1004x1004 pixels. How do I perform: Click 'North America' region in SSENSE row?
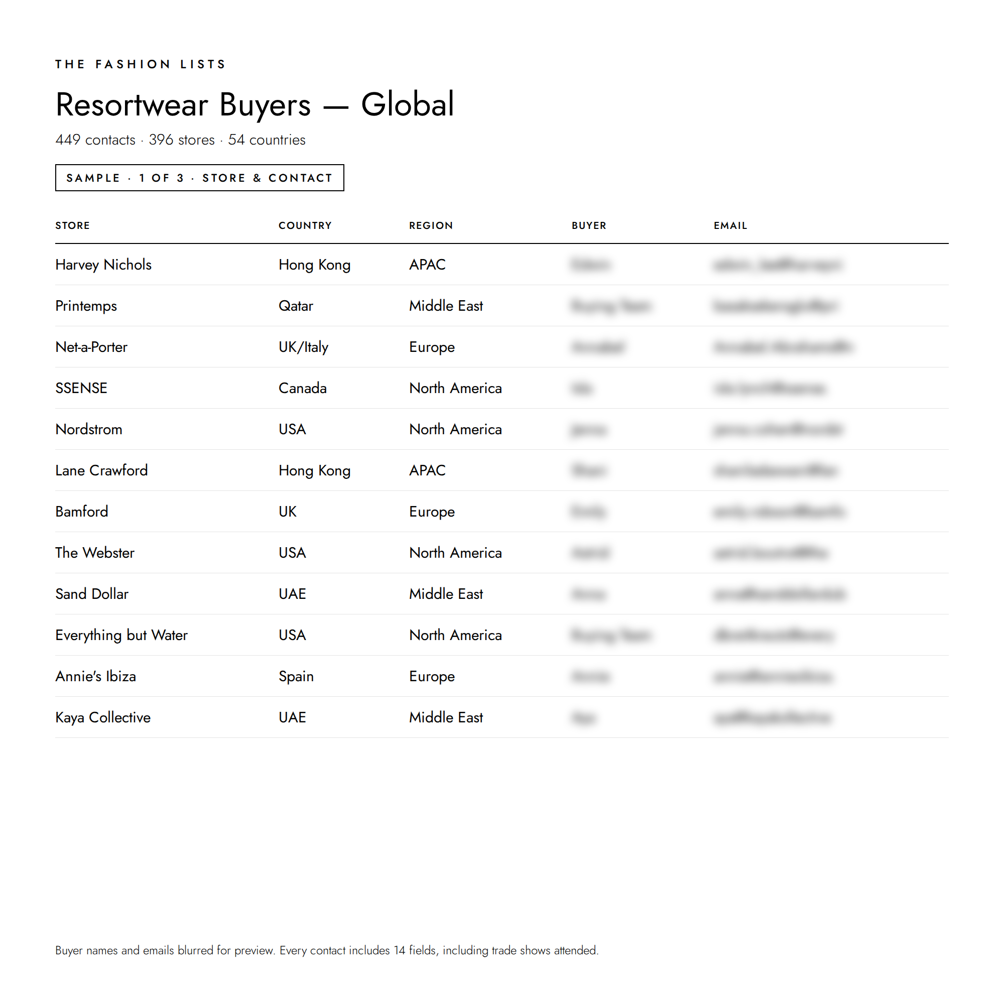click(x=455, y=388)
